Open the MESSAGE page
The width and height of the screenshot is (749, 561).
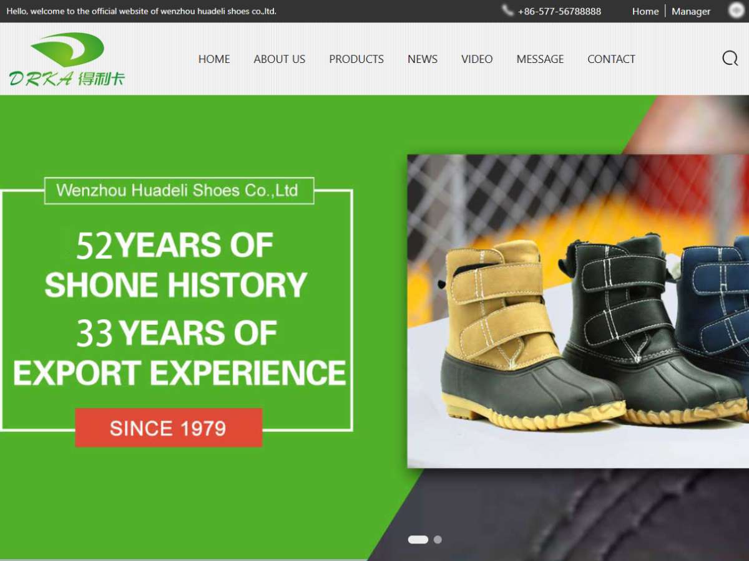(x=540, y=59)
